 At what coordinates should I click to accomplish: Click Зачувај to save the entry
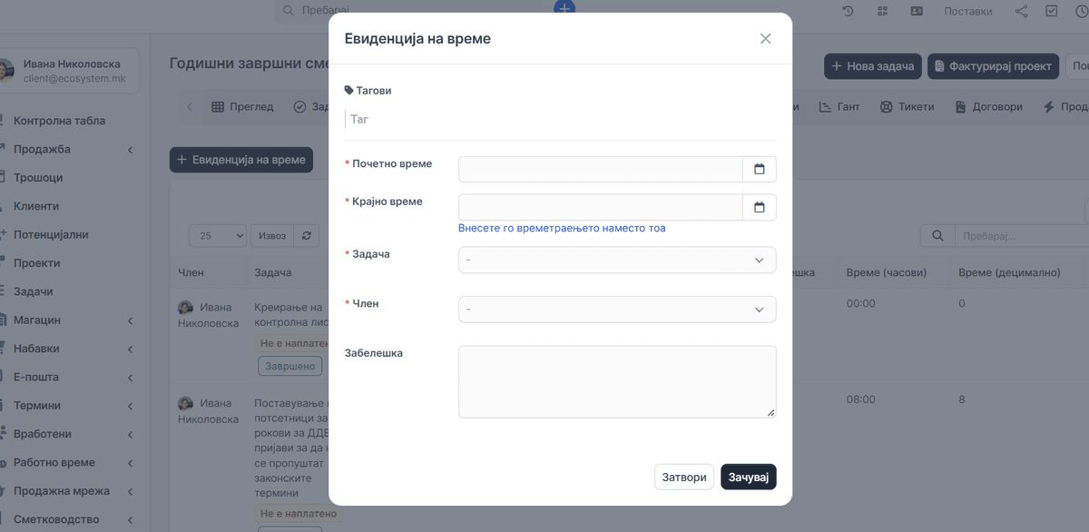(749, 477)
